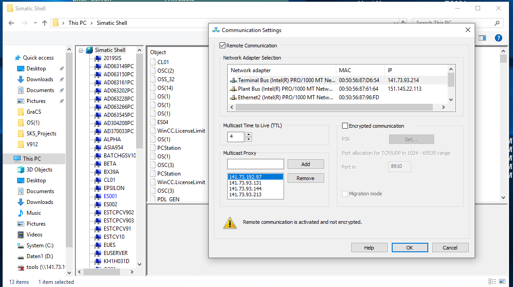This screenshot has height=287, width=513.
Task: Select This PC in navigation pane
Action: [32, 158]
